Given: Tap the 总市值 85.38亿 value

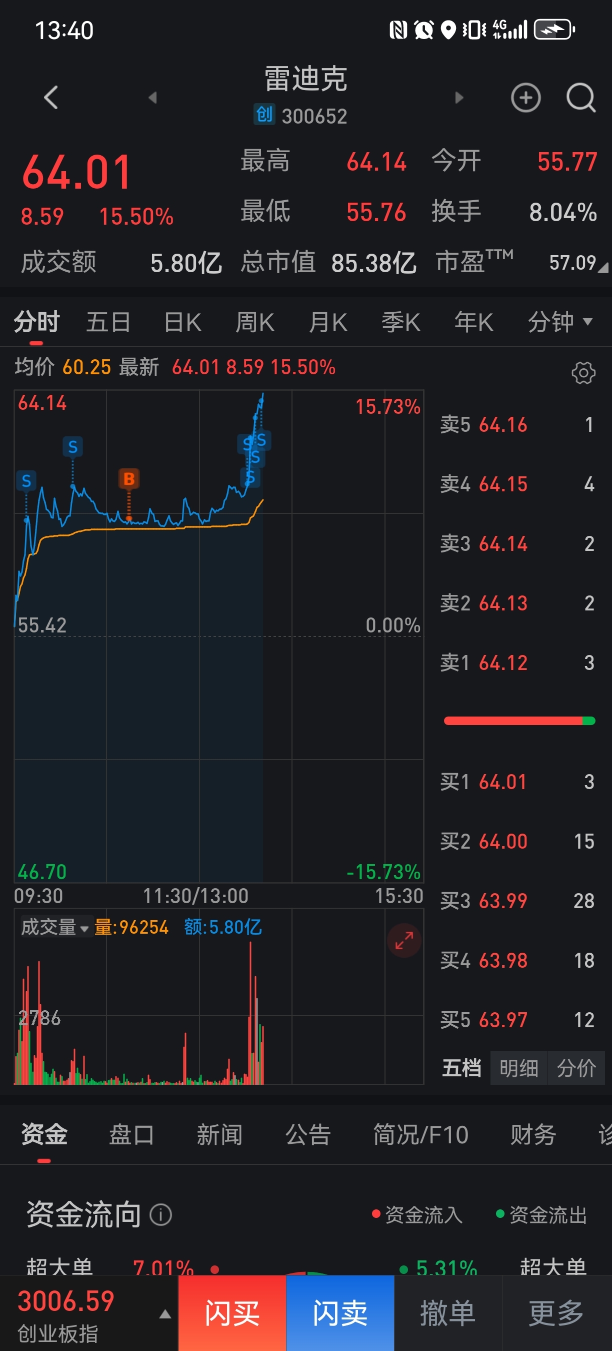Looking at the screenshot, I should pos(373,262).
